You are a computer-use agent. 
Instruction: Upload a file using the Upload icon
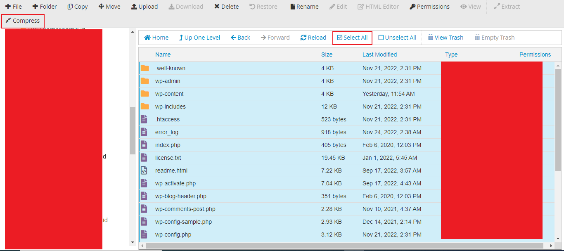[x=144, y=6]
